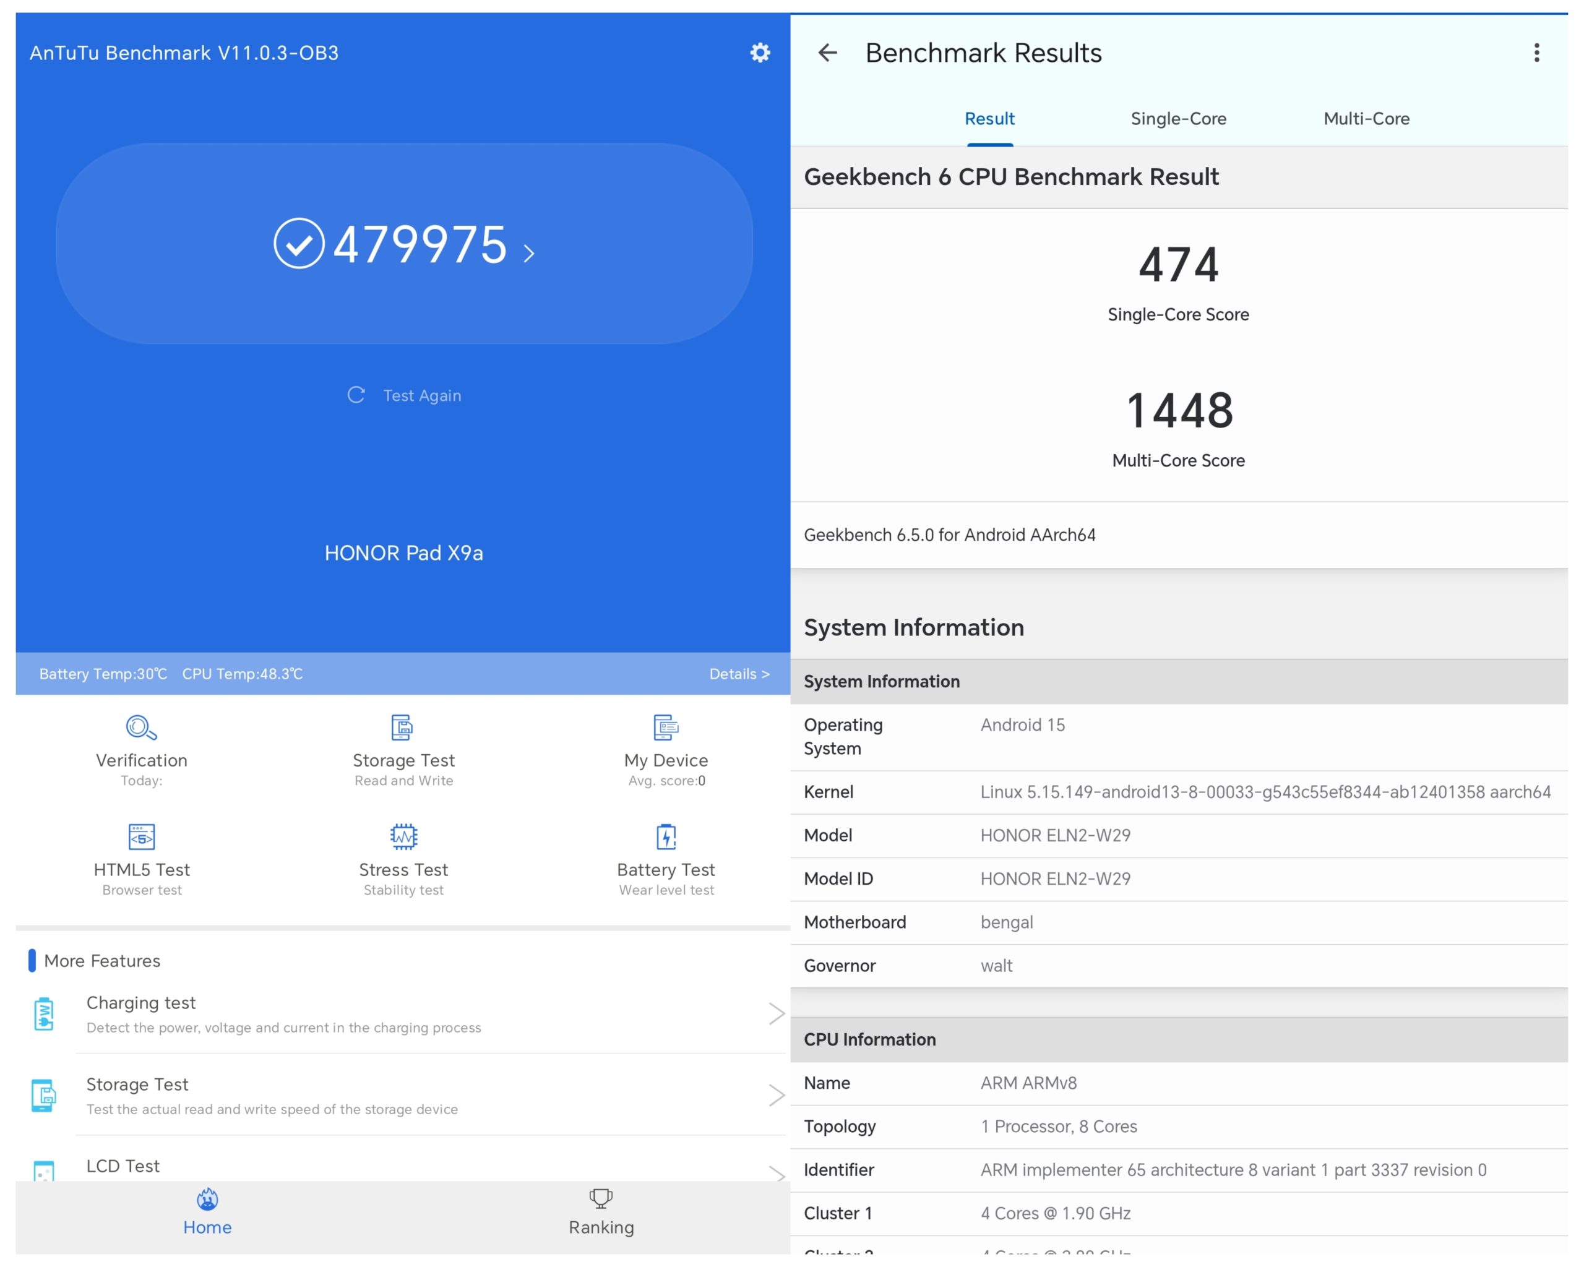This screenshot has width=1584, height=1267.
Task: Go back using the arrow in Benchmark Results
Action: pos(828,53)
